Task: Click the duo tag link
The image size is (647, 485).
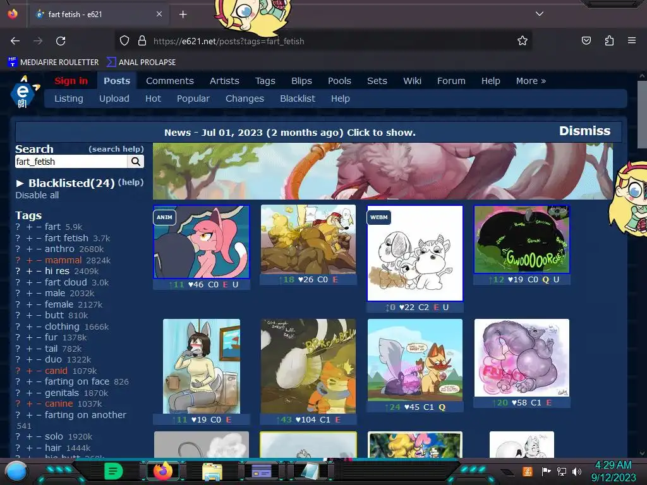Action: [53, 359]
